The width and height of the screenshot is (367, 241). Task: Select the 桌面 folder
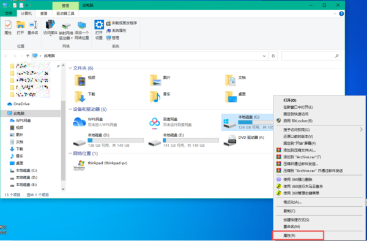point(235,97)
